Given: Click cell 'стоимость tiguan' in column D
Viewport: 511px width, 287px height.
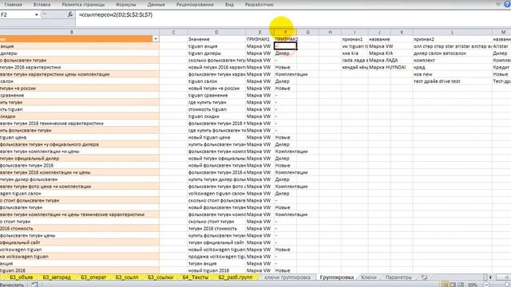Looking at the screenshot, I should tap(216, 109).
